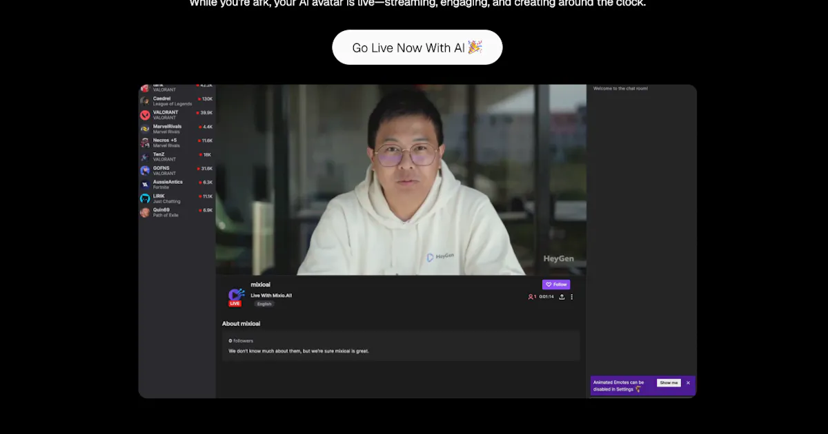Click the Fortnite category text
Screen dimensions: 828x434
161,187
